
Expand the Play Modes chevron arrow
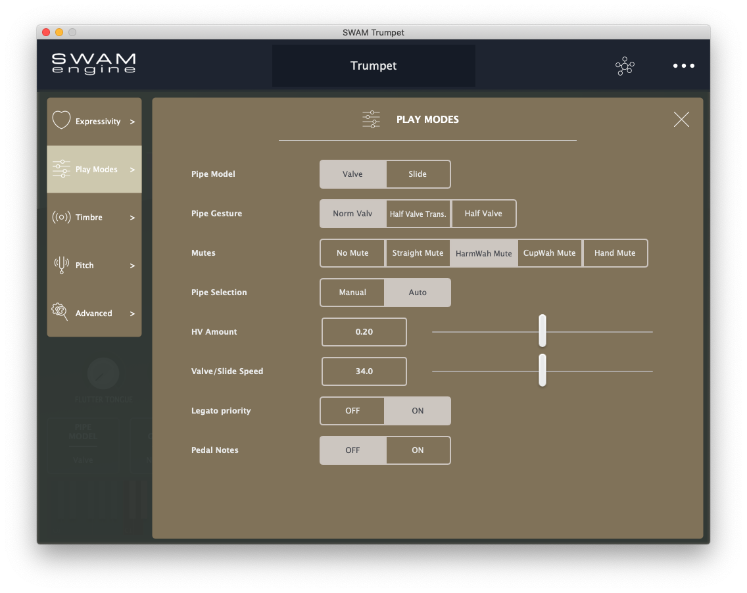pos(132,170)
